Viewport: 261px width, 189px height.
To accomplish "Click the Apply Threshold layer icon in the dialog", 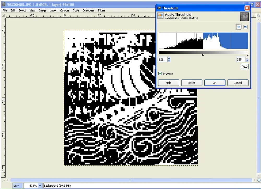I will point(160,16).
